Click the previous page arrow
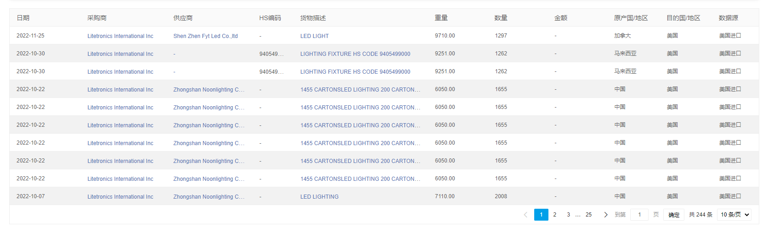768x233 pixels. tap(525, 215)
